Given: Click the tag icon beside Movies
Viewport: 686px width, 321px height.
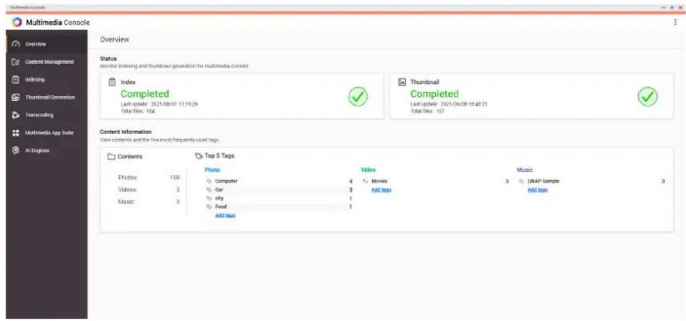Looking at the screenshot, I should (x=365, y=181).
